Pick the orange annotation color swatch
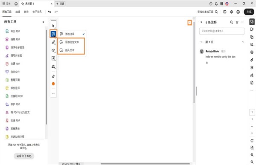The width and height of the screenshot is (256, 165). coord(53,84)
